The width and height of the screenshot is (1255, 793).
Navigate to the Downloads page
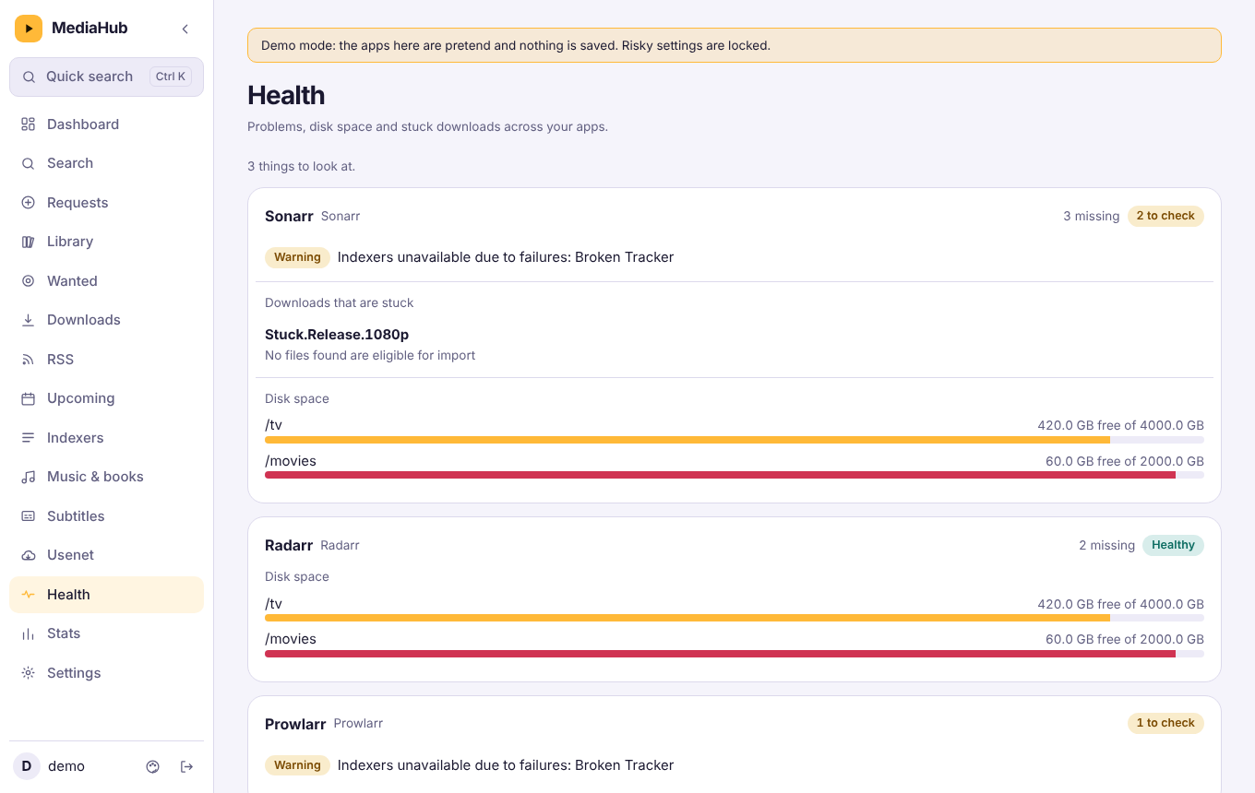106,320
